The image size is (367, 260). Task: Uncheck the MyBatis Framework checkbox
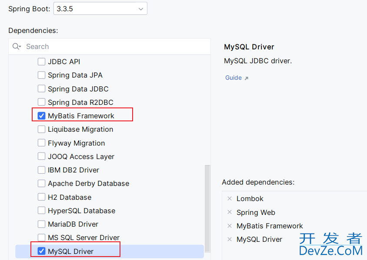[41, 116]
